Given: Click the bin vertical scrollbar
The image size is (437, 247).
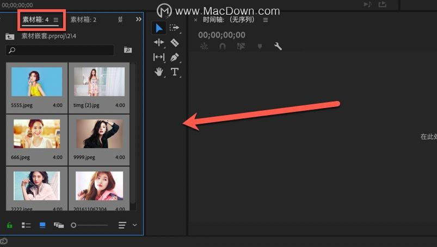Looking at the screenshot, I should (x=133, y=134).
